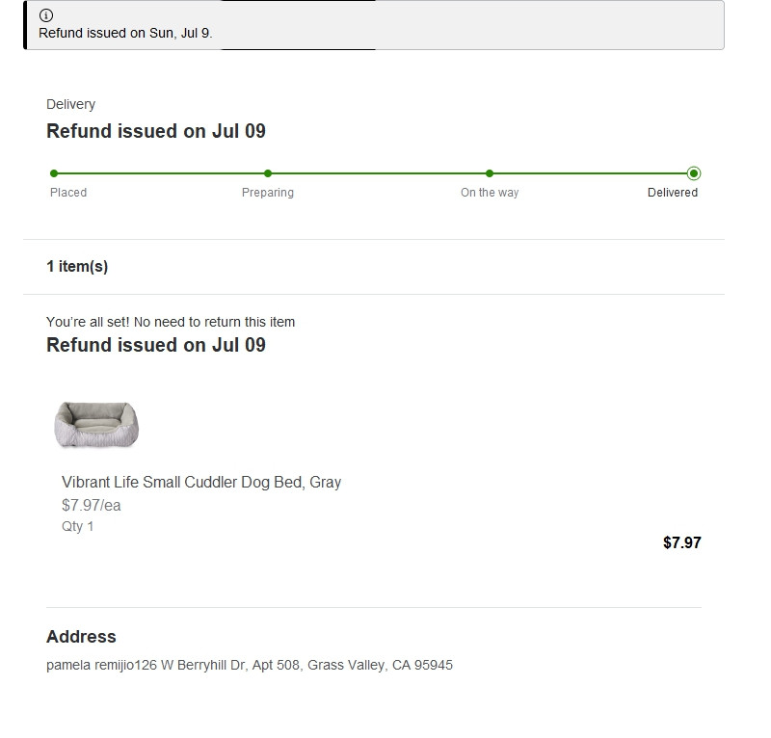Click the Preparing step dot on the tracker
This screenshot has width=771, height=738.
tap(268, 173)
